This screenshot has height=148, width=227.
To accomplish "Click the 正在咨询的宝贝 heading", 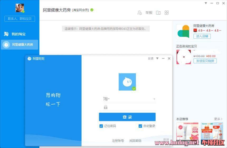I will pyautogui.click(x=186, y=46).
